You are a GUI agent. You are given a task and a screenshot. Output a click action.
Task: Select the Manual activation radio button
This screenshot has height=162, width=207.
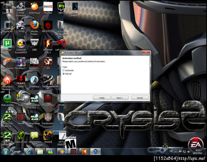(63, 74)
